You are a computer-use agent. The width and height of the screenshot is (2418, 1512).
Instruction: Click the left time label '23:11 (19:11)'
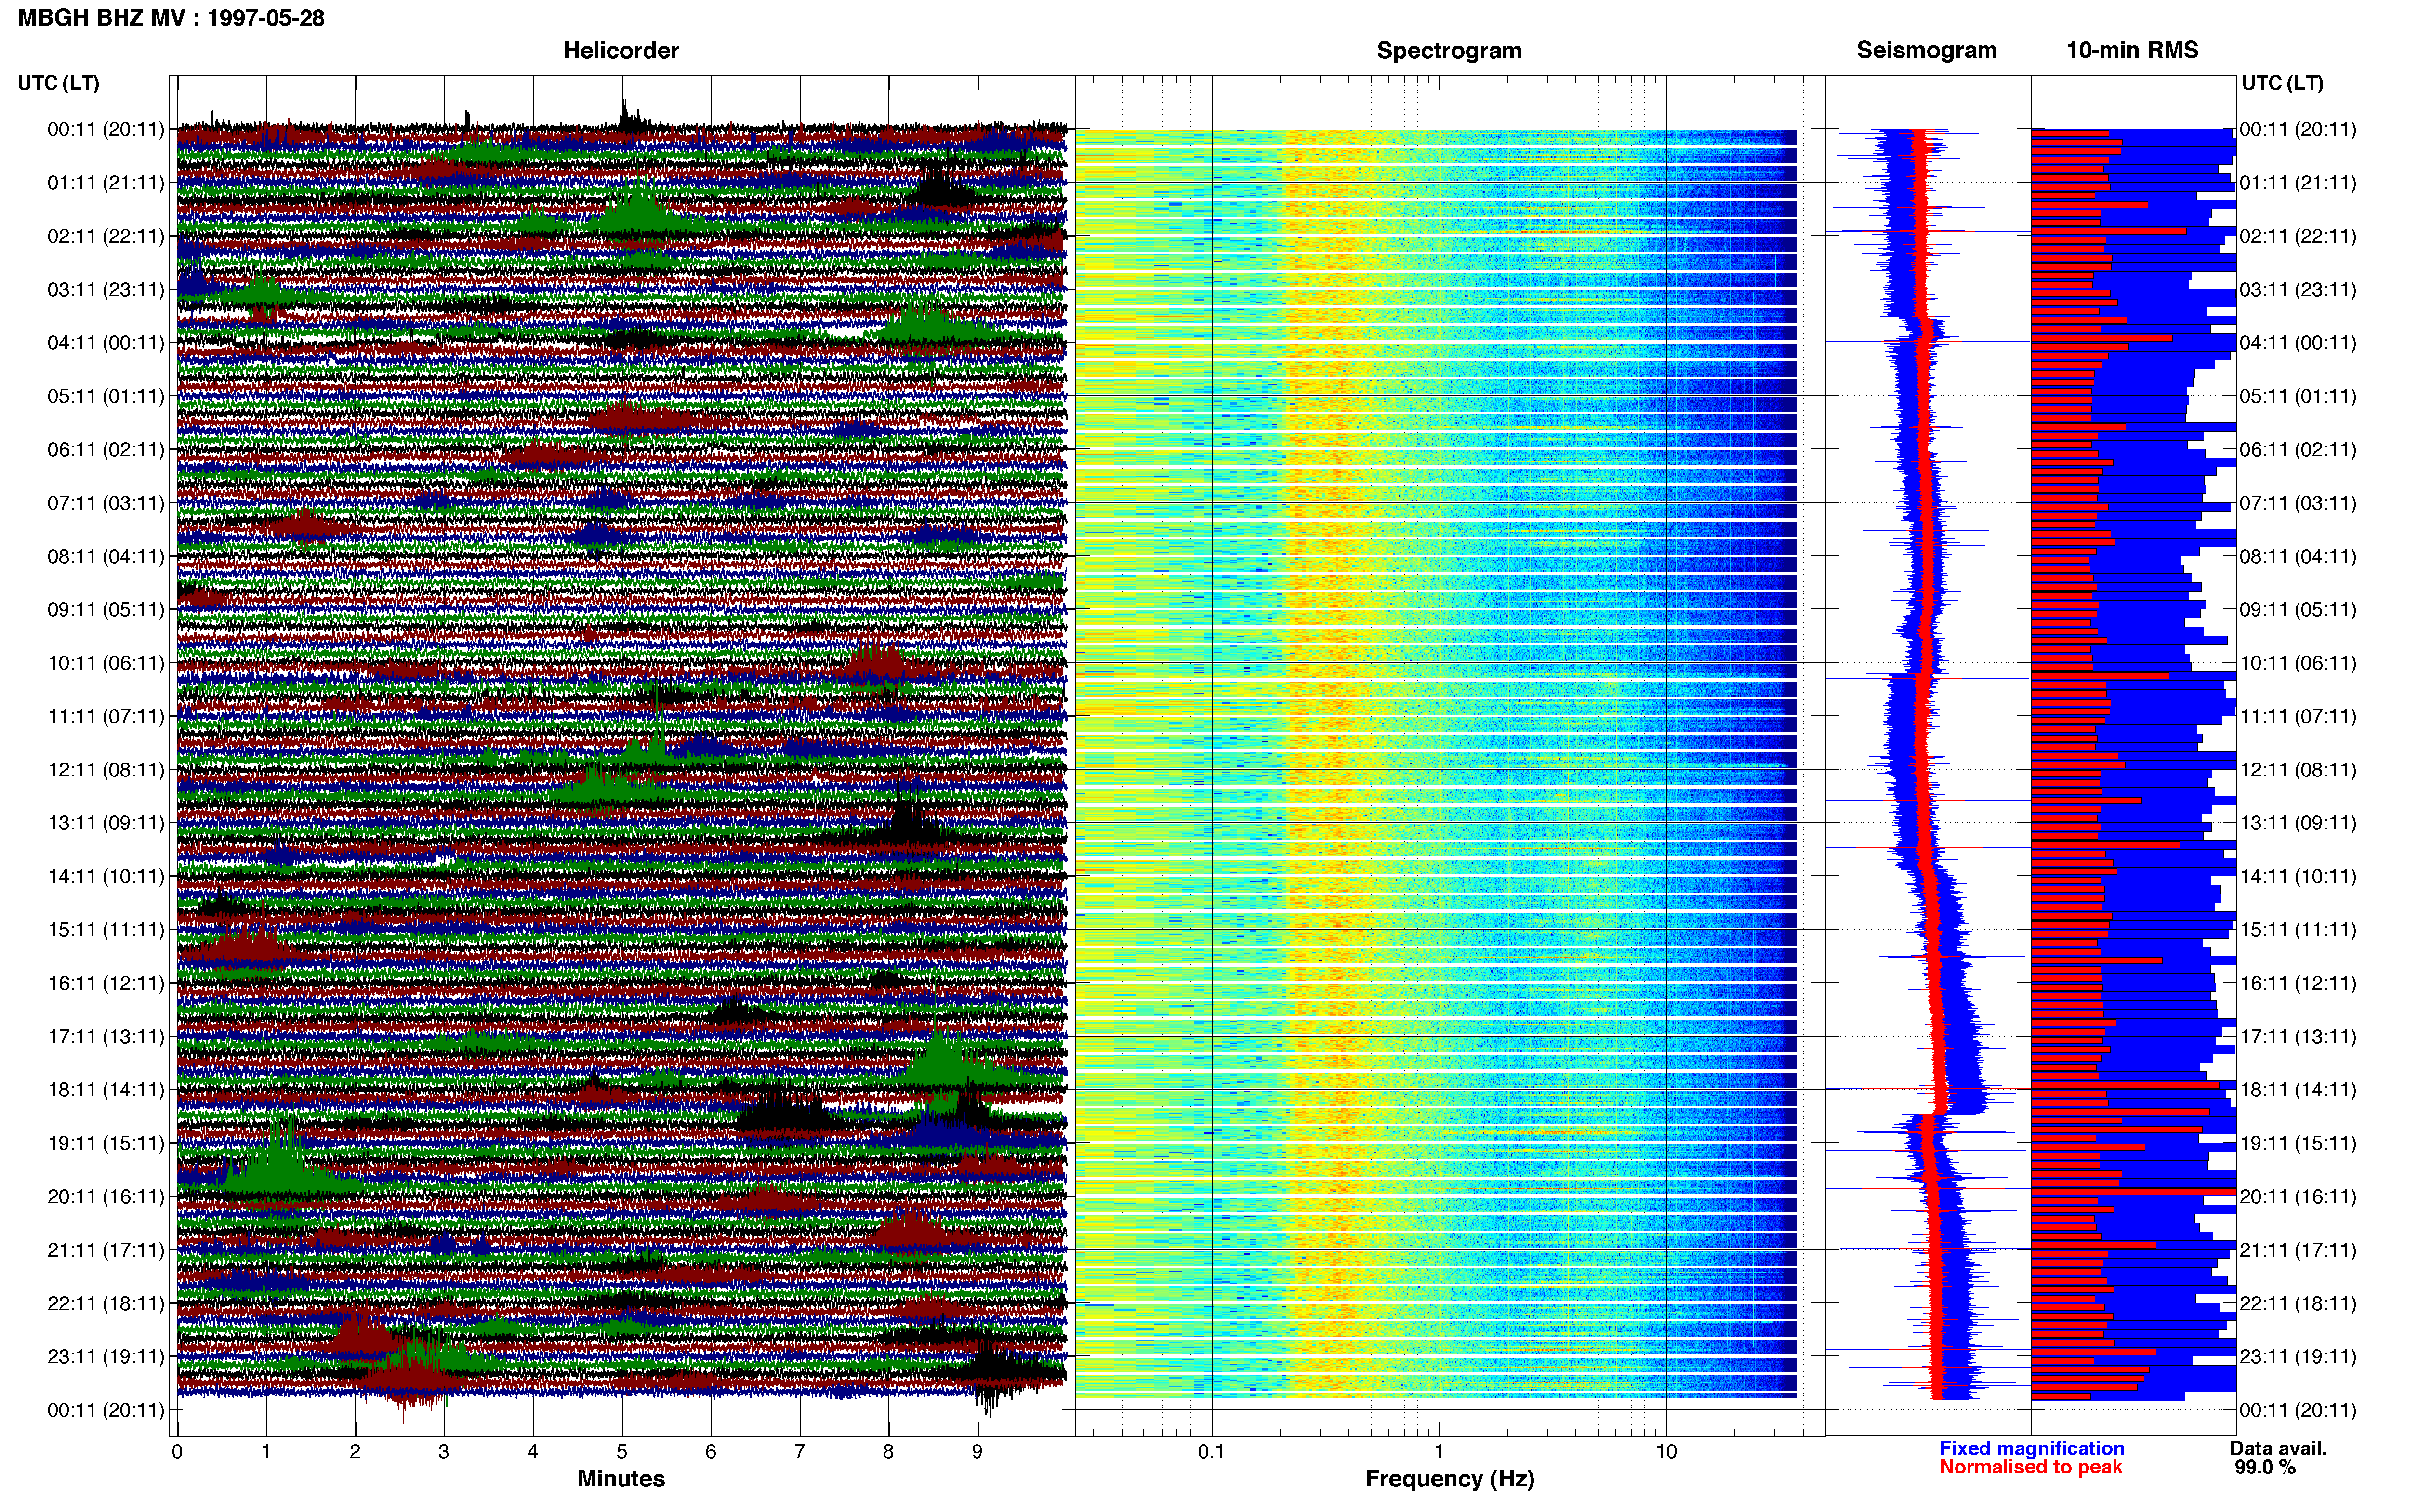tap(106, 1357)
